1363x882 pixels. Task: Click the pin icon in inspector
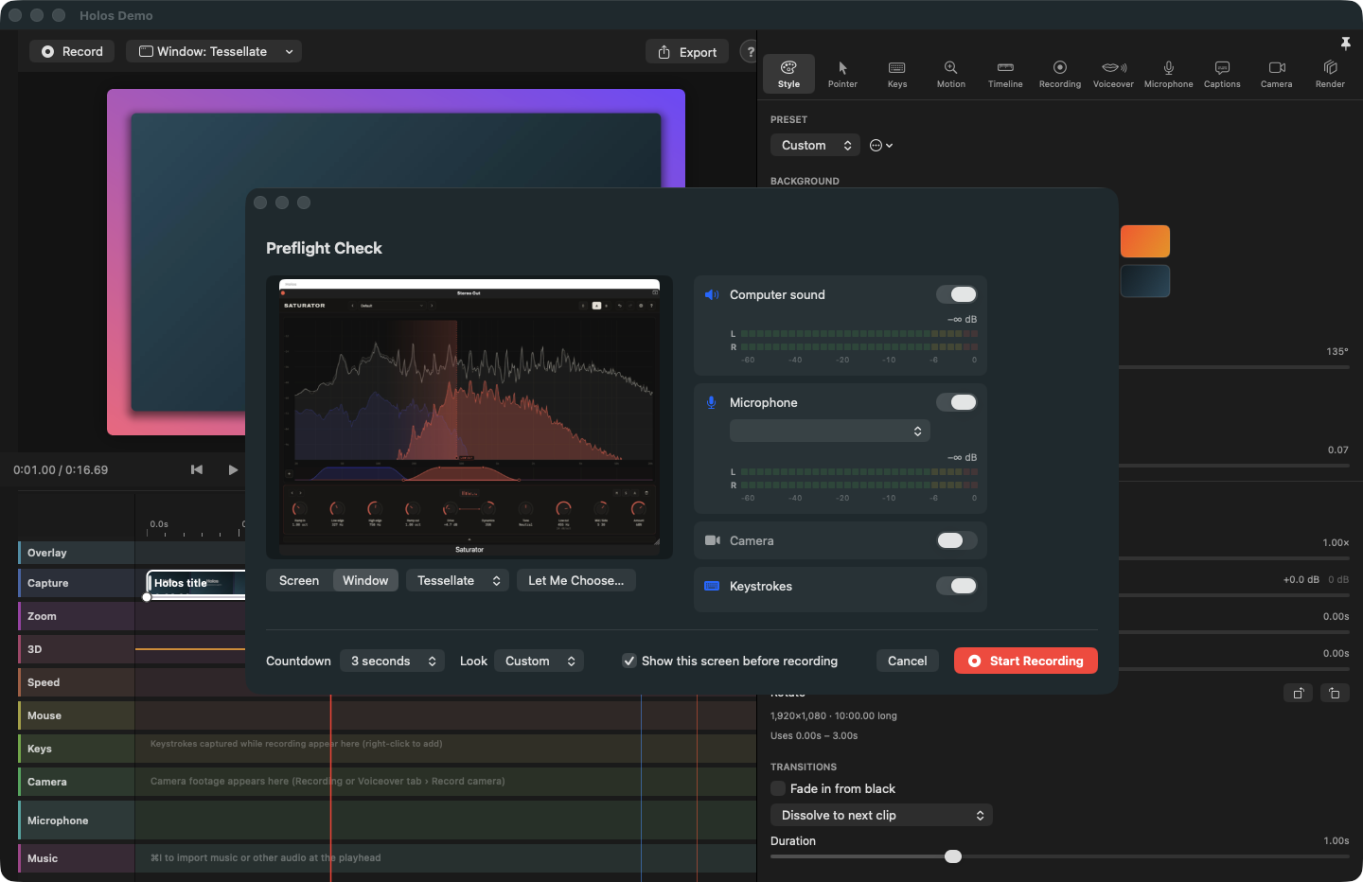click(1345, 44)
